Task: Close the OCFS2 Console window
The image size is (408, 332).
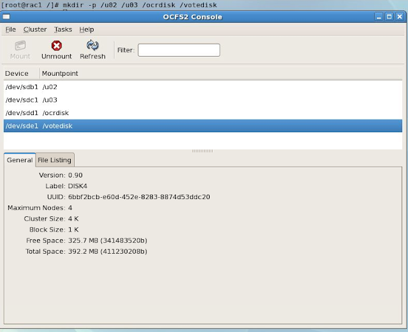Action: (400, 17)
